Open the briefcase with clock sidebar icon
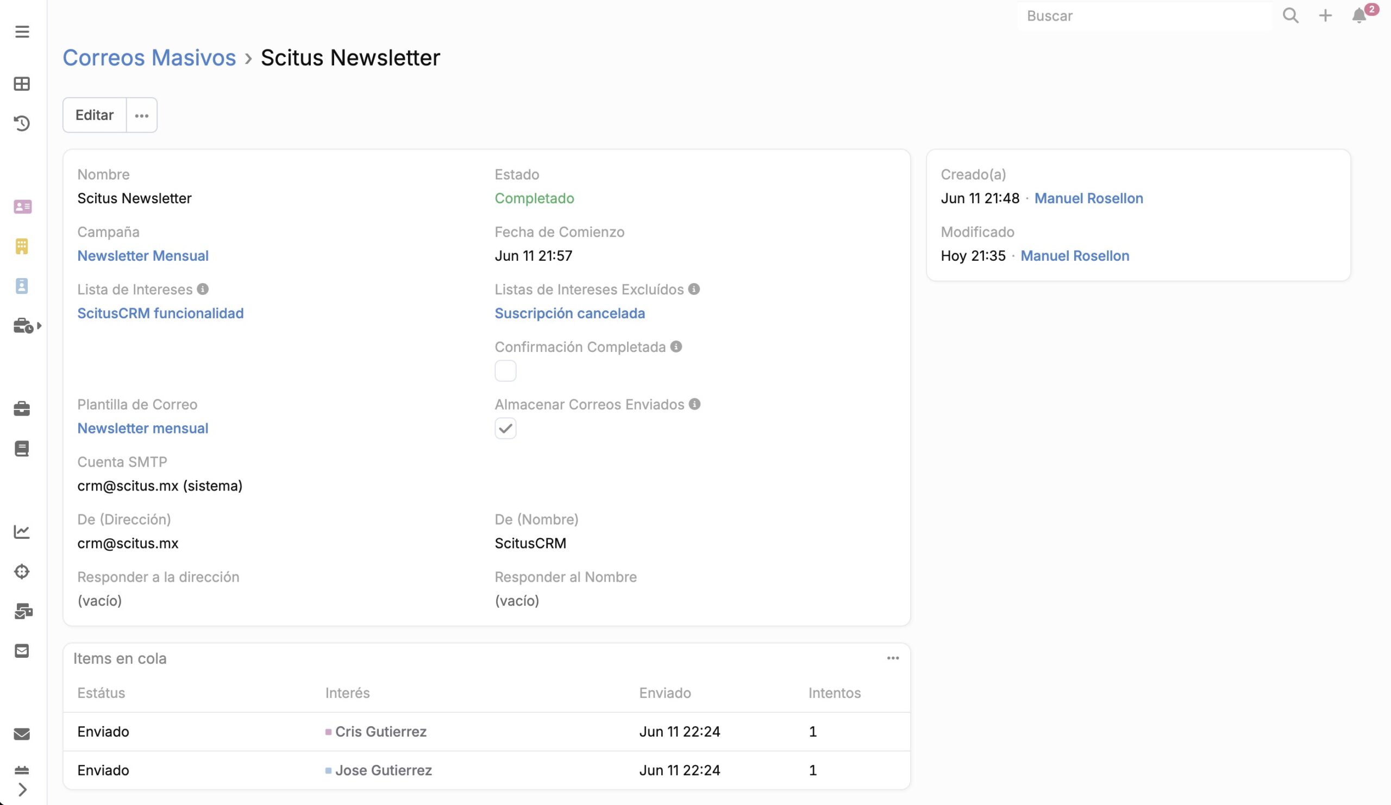This screenshot has height=805, width=1391. click(23, 325)
